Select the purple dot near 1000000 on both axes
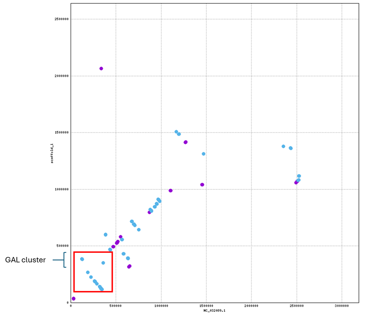Screen dimensions: 365x316 pos(171,190)
